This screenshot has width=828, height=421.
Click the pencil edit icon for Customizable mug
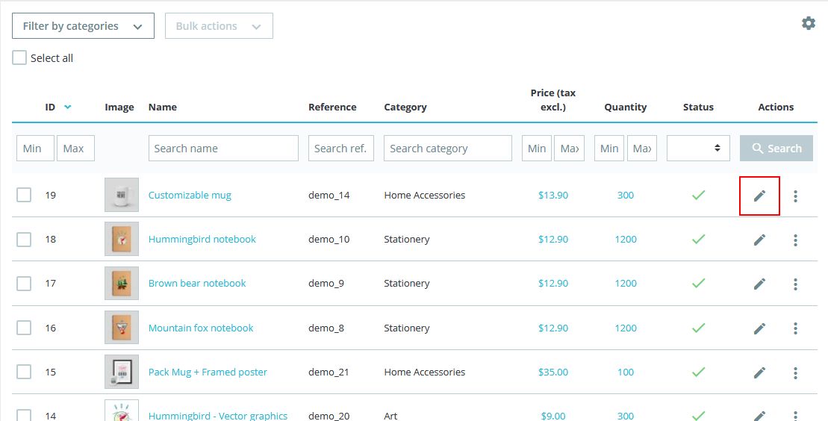tap(759, 196)
